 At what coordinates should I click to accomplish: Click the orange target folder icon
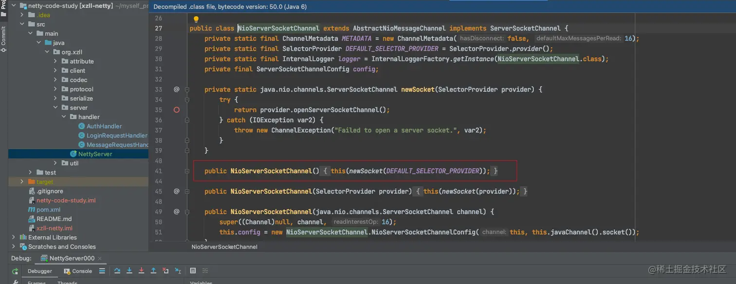[32, 182]
